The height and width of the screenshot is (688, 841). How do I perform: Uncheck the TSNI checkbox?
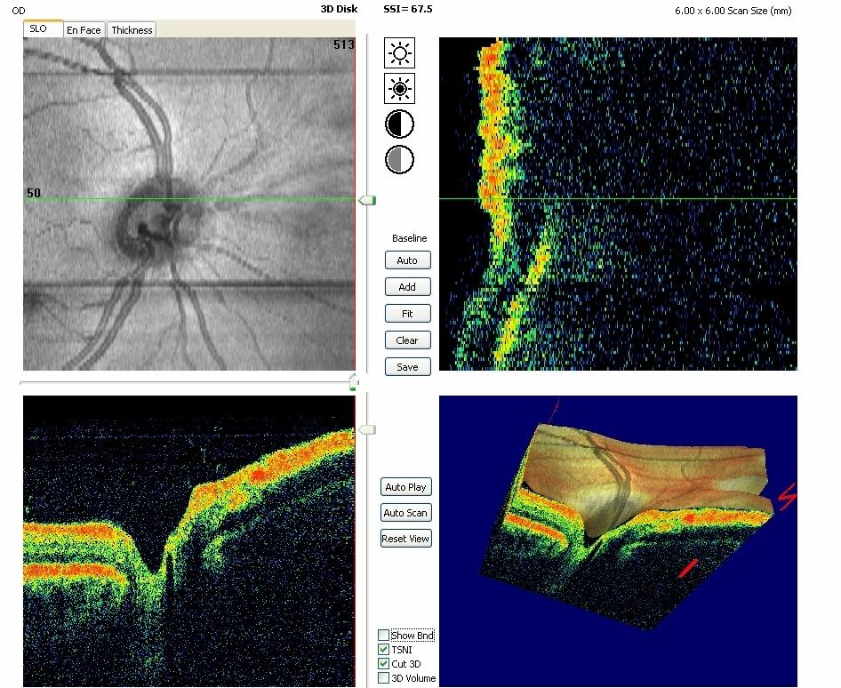(x=383, y=650)
